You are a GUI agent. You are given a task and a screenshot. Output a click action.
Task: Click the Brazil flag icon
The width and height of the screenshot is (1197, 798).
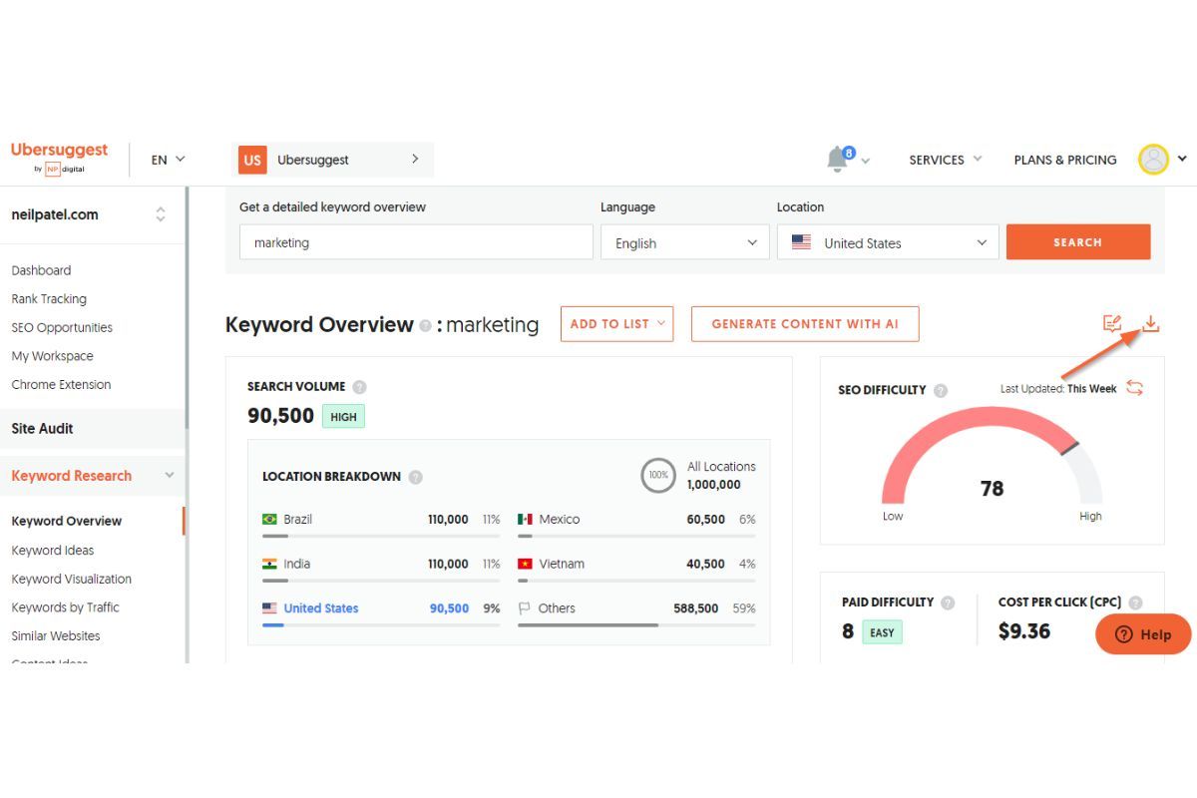point(269,520)
